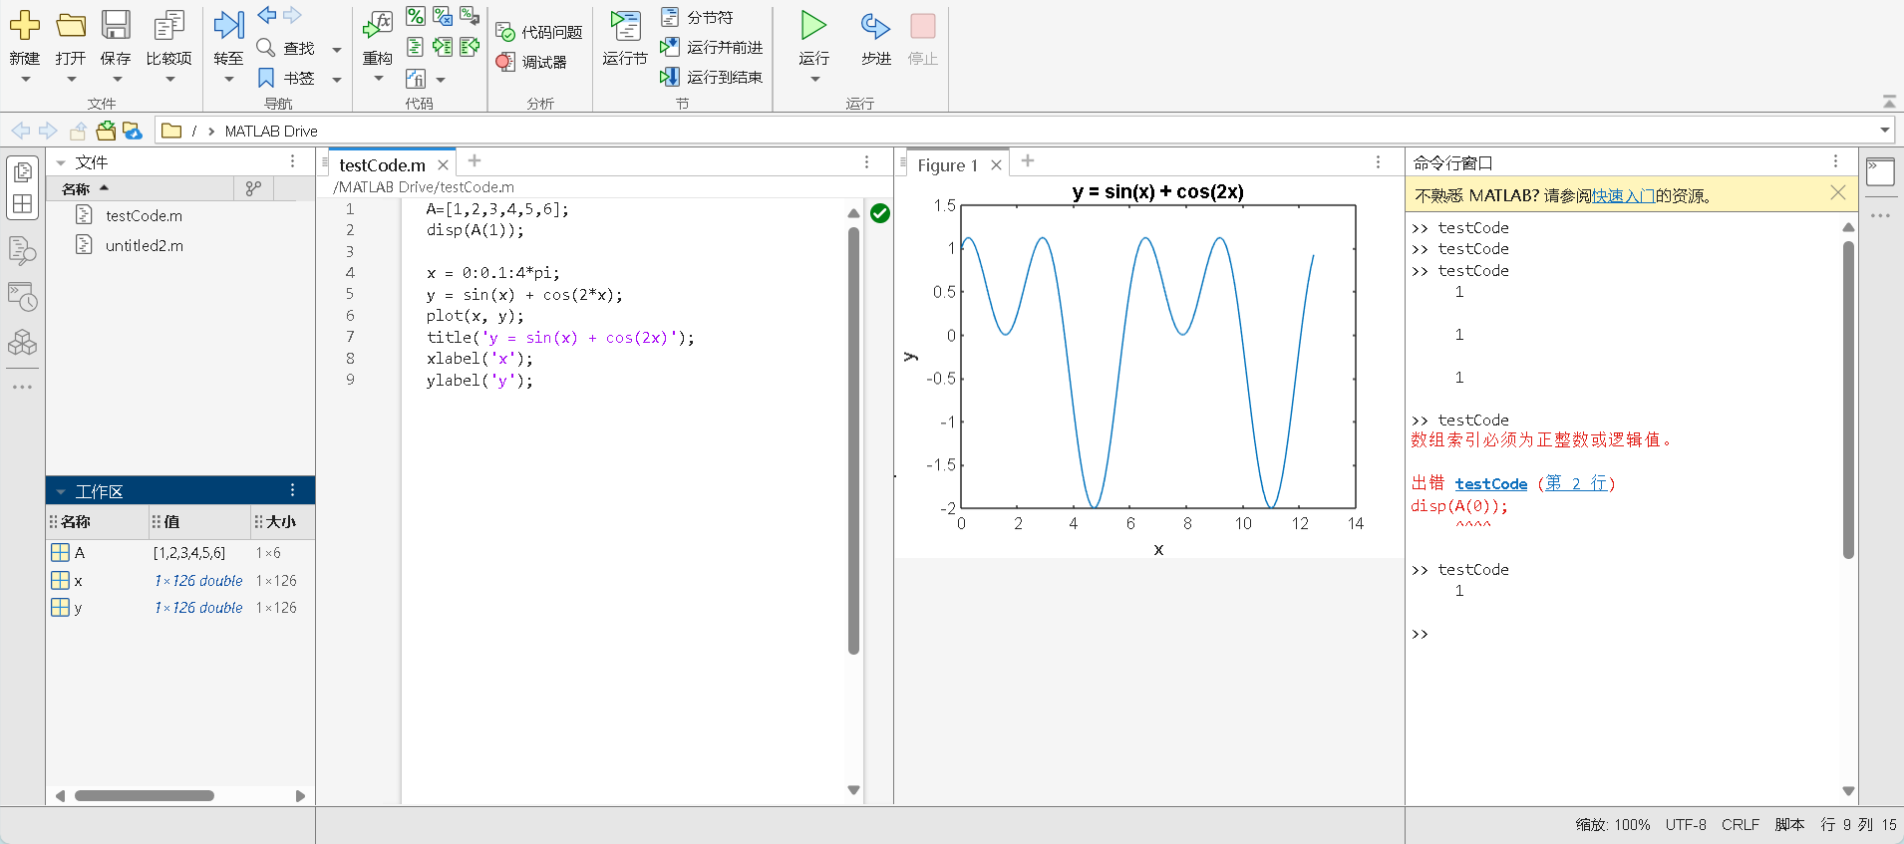Viewport: 1904px width, 844px height.
Task: Click 运行到结束 (Run to End)
Action: [712, 77]
